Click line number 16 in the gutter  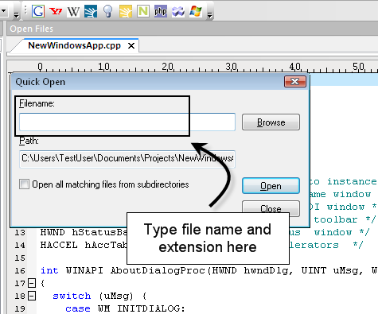[x=20, y=270]
